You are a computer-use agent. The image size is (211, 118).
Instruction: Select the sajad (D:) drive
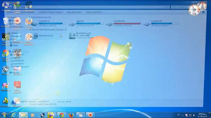click(86, 23)
